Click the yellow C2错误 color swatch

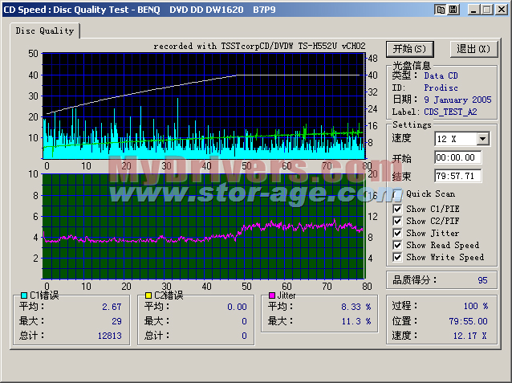[x=148, y=295]
